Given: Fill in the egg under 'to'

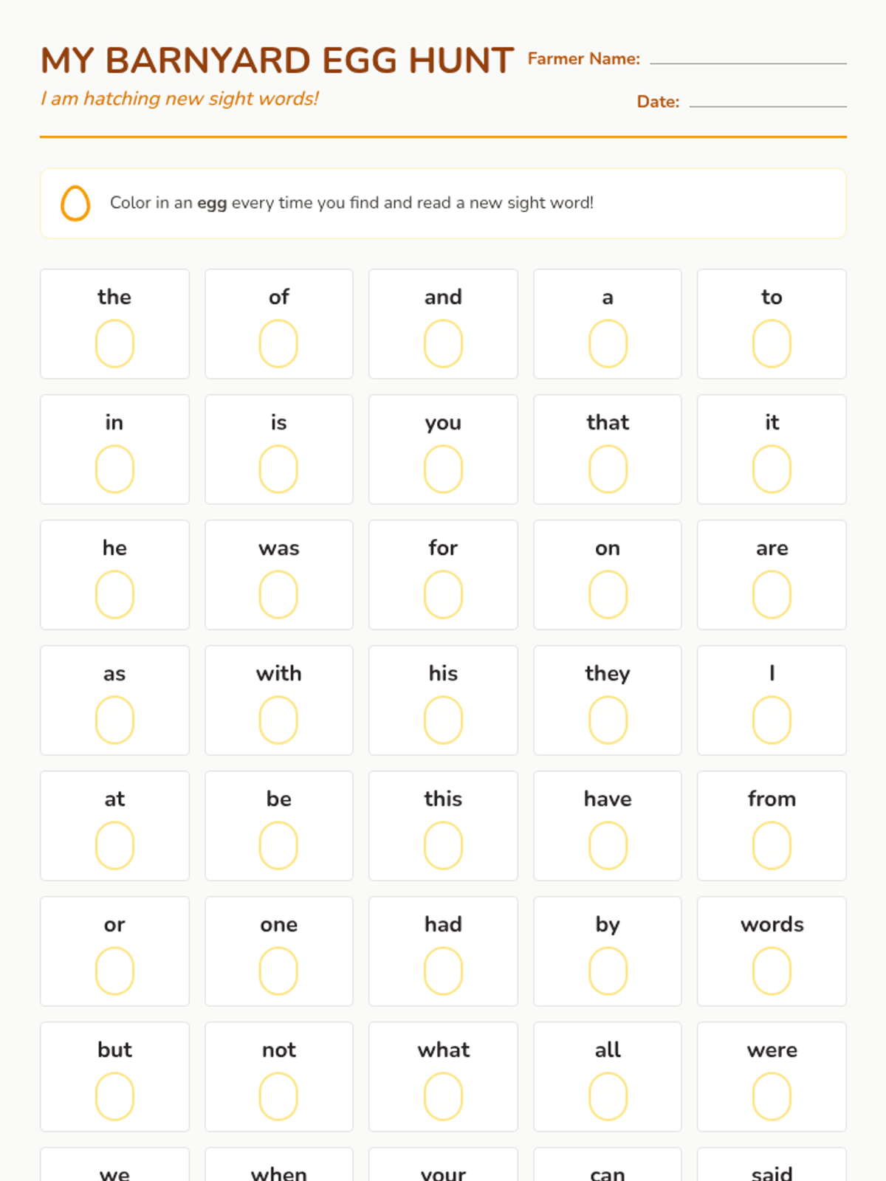Looking at the screenshot, I should 772,343.
